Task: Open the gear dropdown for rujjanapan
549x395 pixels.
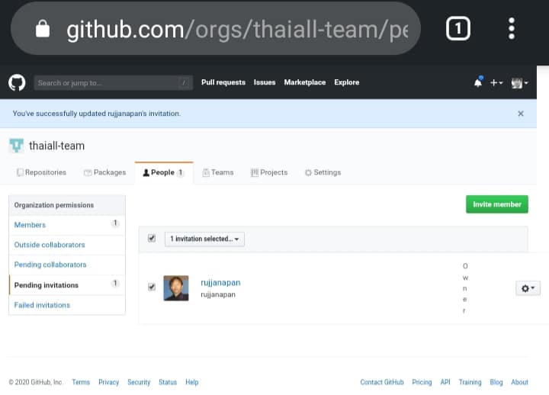Action: click(527, 287)
